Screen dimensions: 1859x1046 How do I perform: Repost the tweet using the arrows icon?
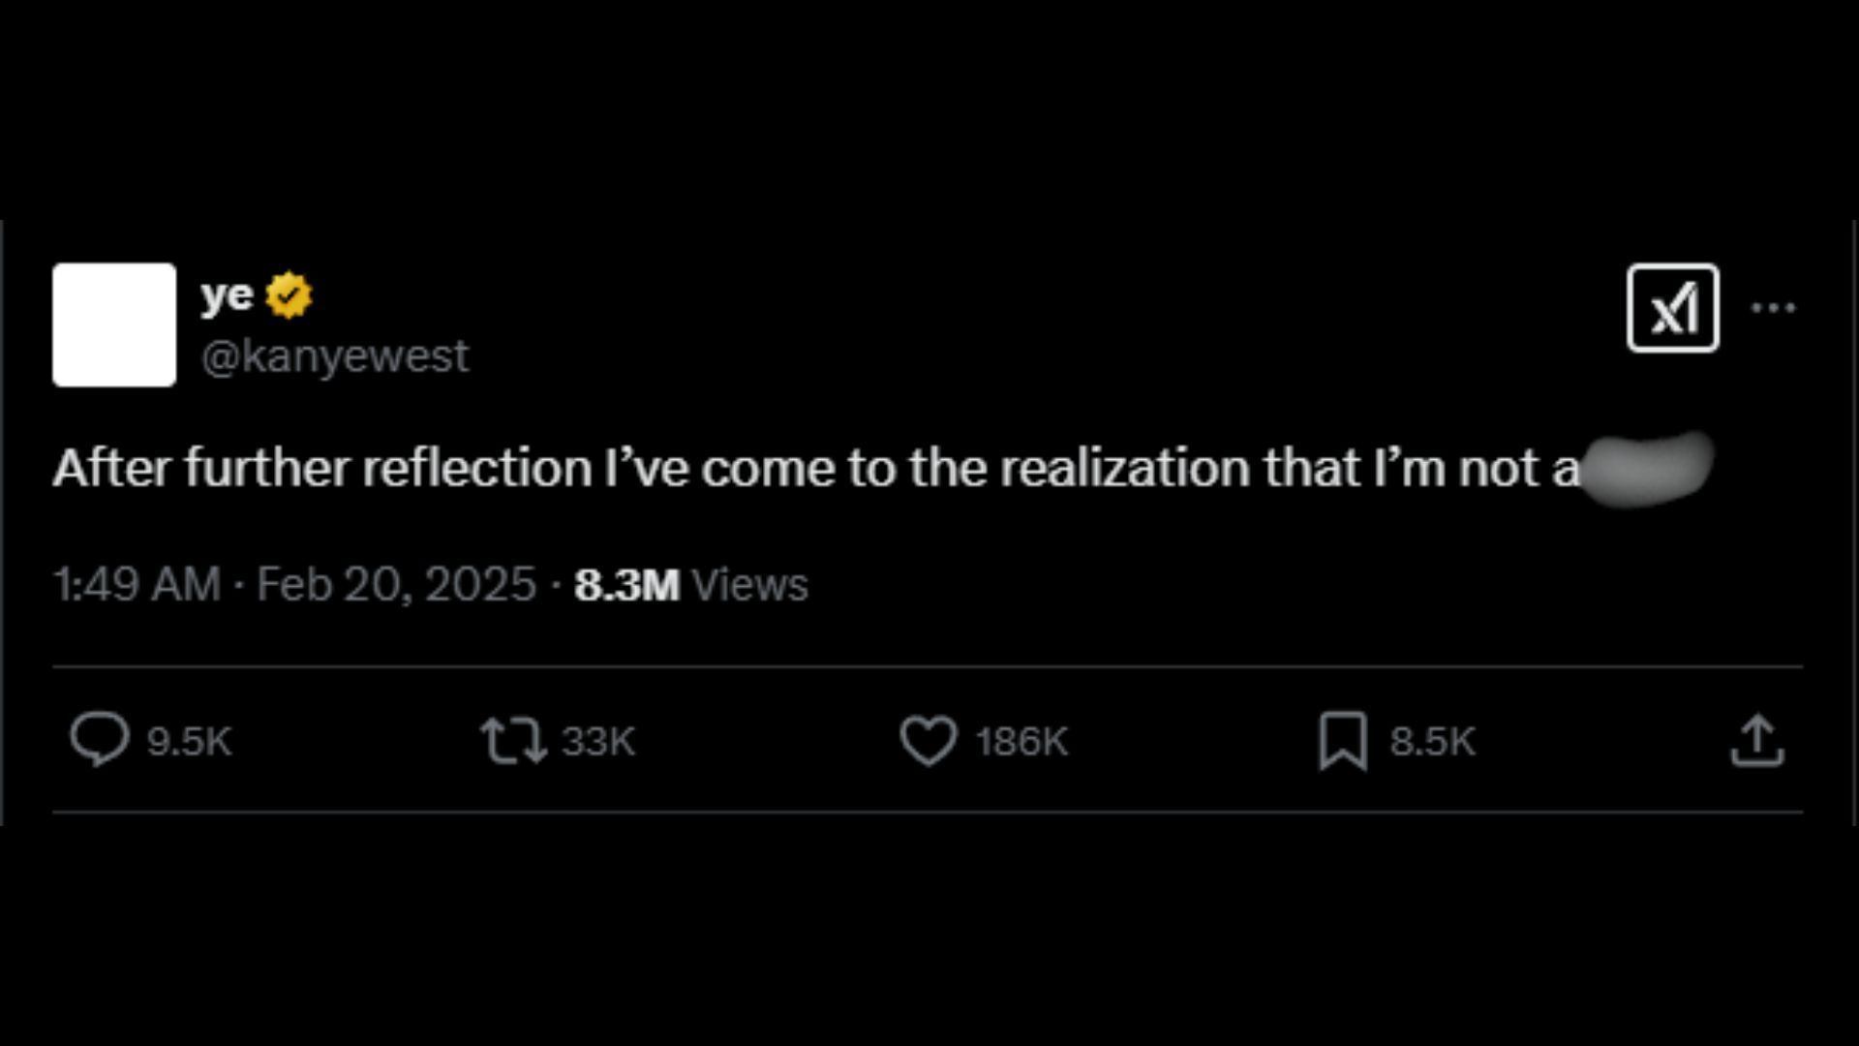(x=513, y=740)
